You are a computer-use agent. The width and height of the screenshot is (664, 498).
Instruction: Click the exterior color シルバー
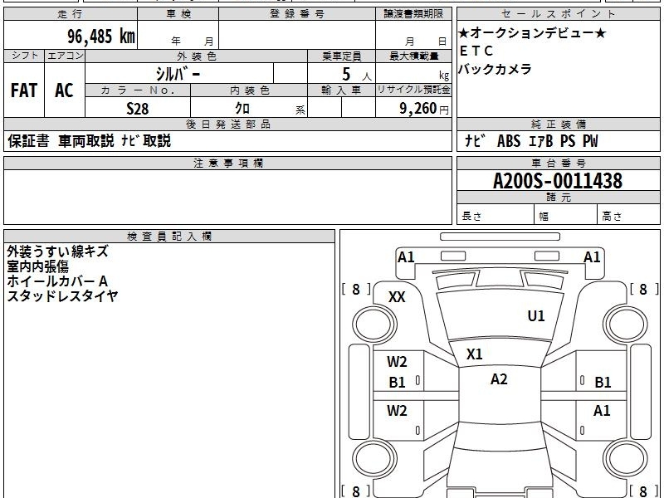tap(178, 74)
